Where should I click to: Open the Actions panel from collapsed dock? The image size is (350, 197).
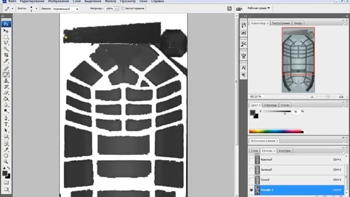click(243, 33)
